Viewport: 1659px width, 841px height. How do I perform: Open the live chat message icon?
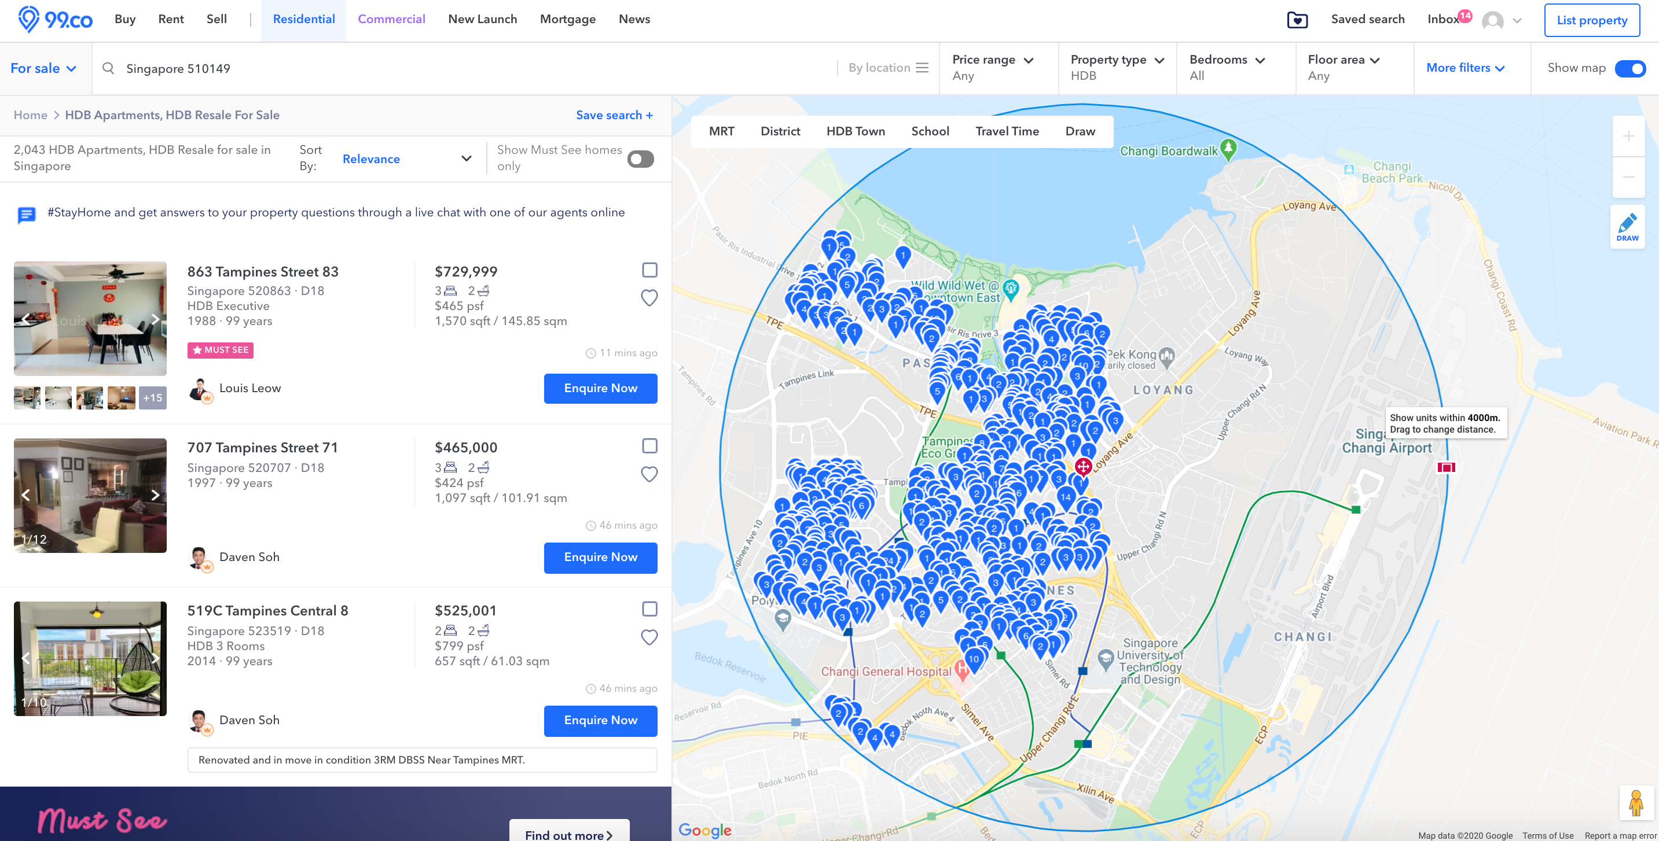[27, 215]
